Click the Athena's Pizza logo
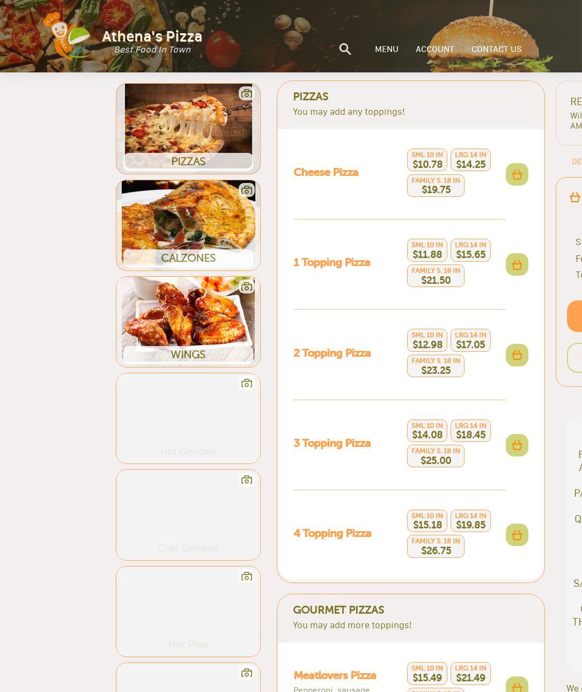Viewport: 582px width, 692px height. (x=122, y=36)
